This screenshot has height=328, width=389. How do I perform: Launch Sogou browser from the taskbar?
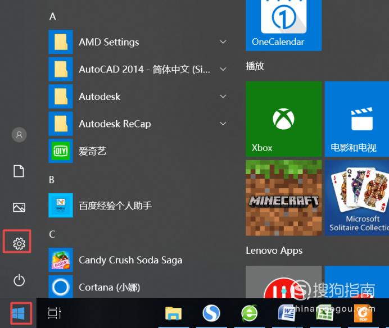tap(211, 313)
